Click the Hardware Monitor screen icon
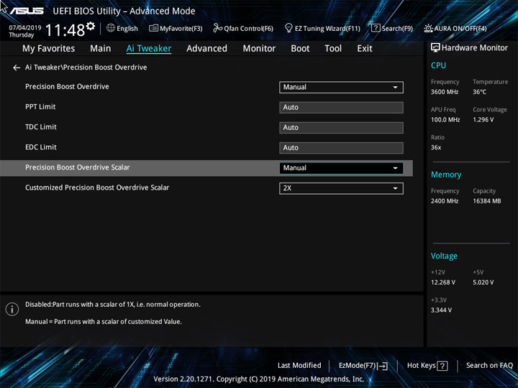Image resolution: width=518 pixels, height=388 pixels. coord(435,48)
